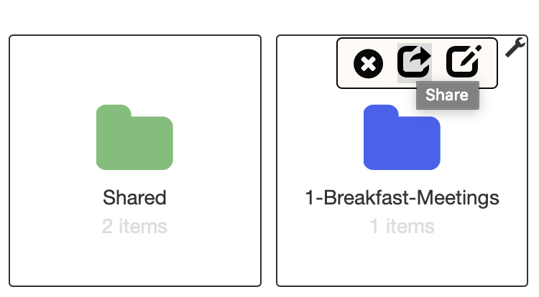Click empty area below 1-Breakfast-Meetings item count
The width and height of the screenshot is (539, 297).
(402, 260)
